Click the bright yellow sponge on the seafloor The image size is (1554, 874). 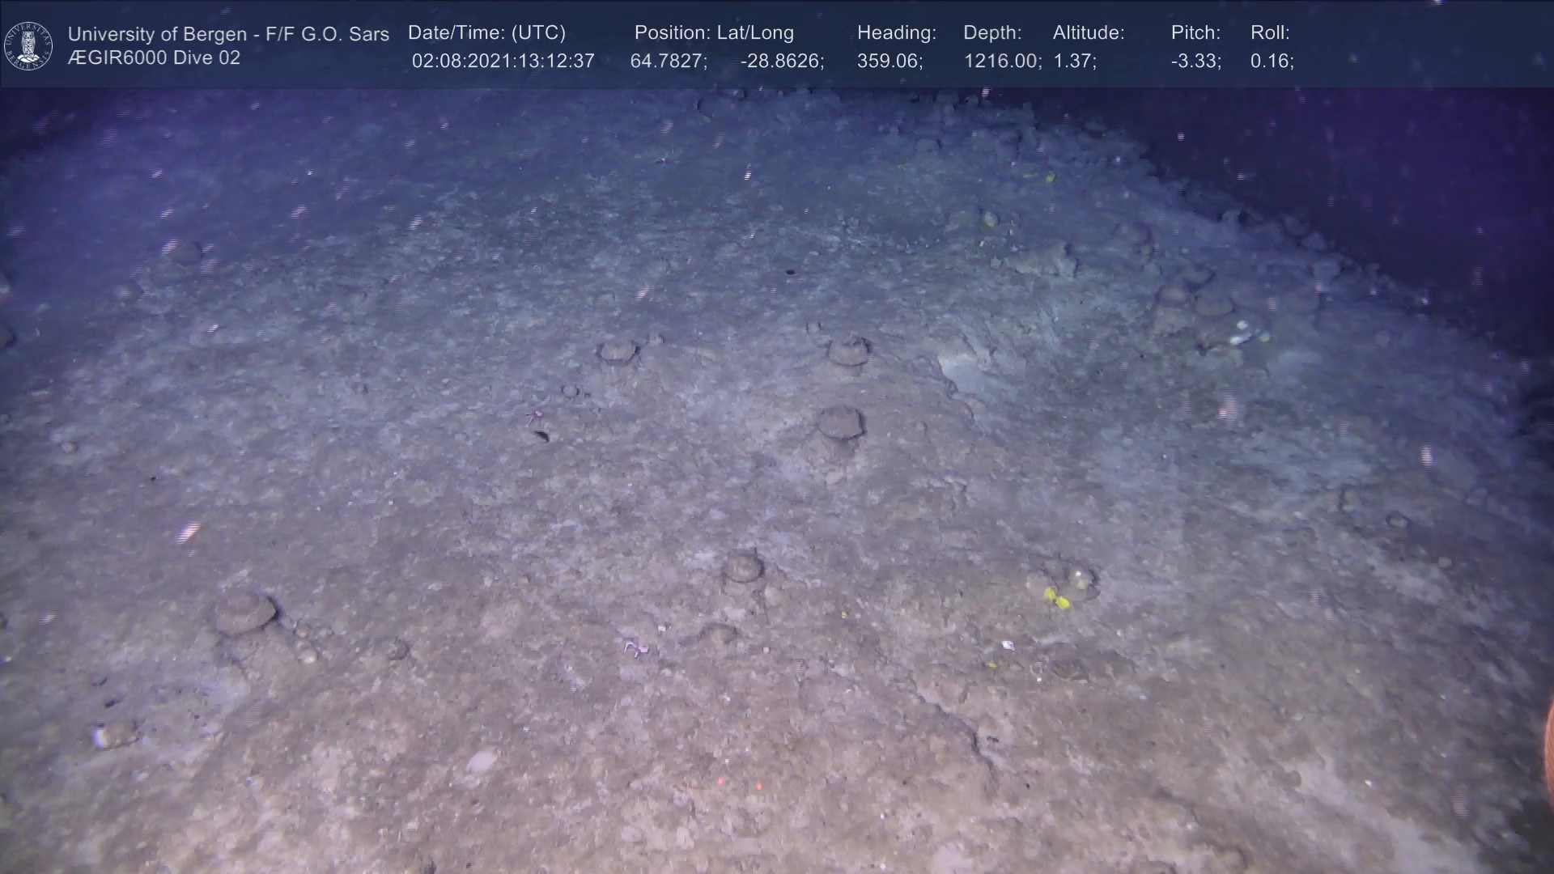1055,599
